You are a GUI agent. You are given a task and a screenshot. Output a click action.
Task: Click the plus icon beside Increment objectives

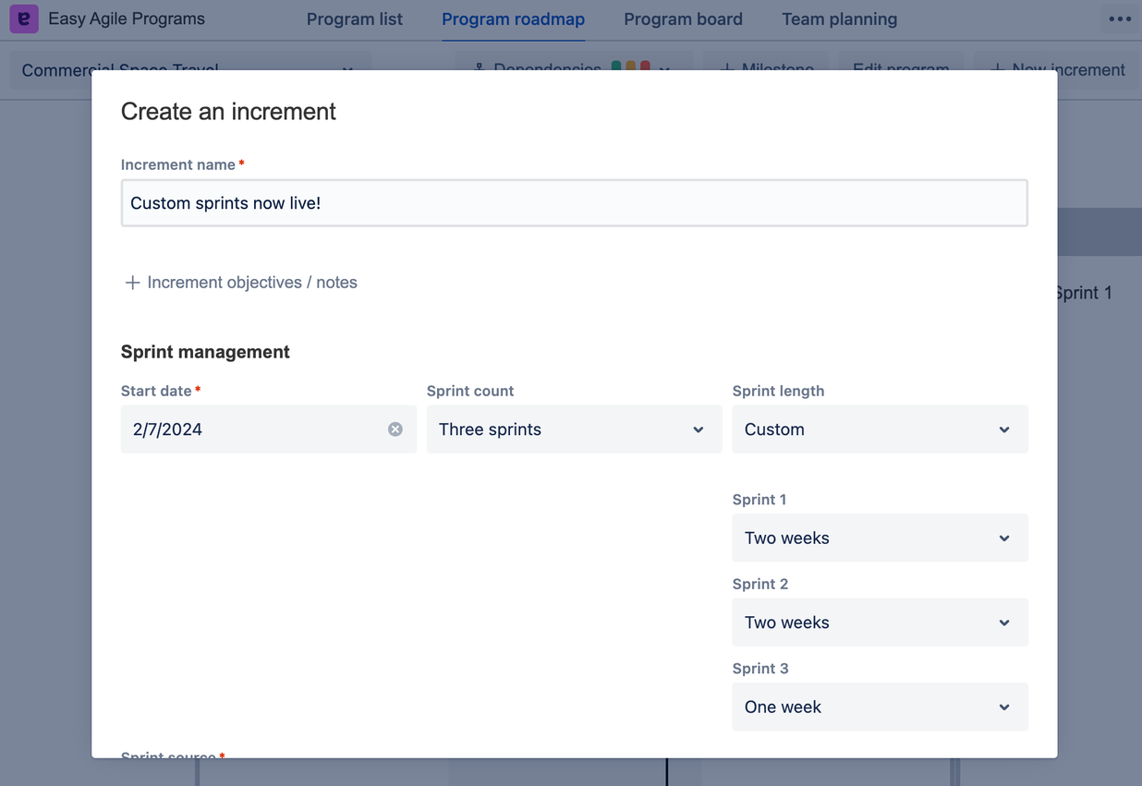tap(132, 283)
